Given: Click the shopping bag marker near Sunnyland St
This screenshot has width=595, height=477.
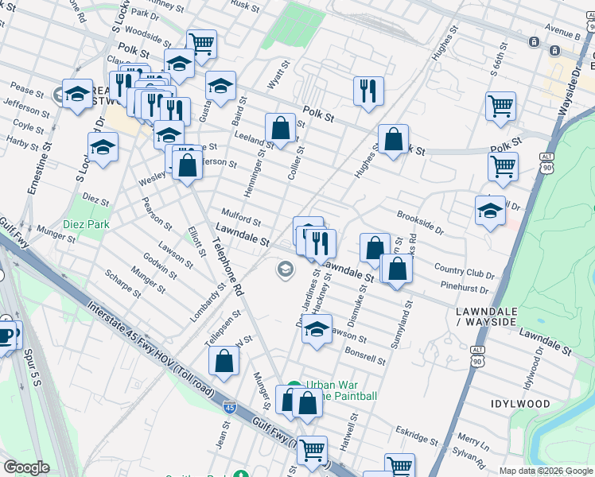Looking at the screenshot, I should point(397,269).
